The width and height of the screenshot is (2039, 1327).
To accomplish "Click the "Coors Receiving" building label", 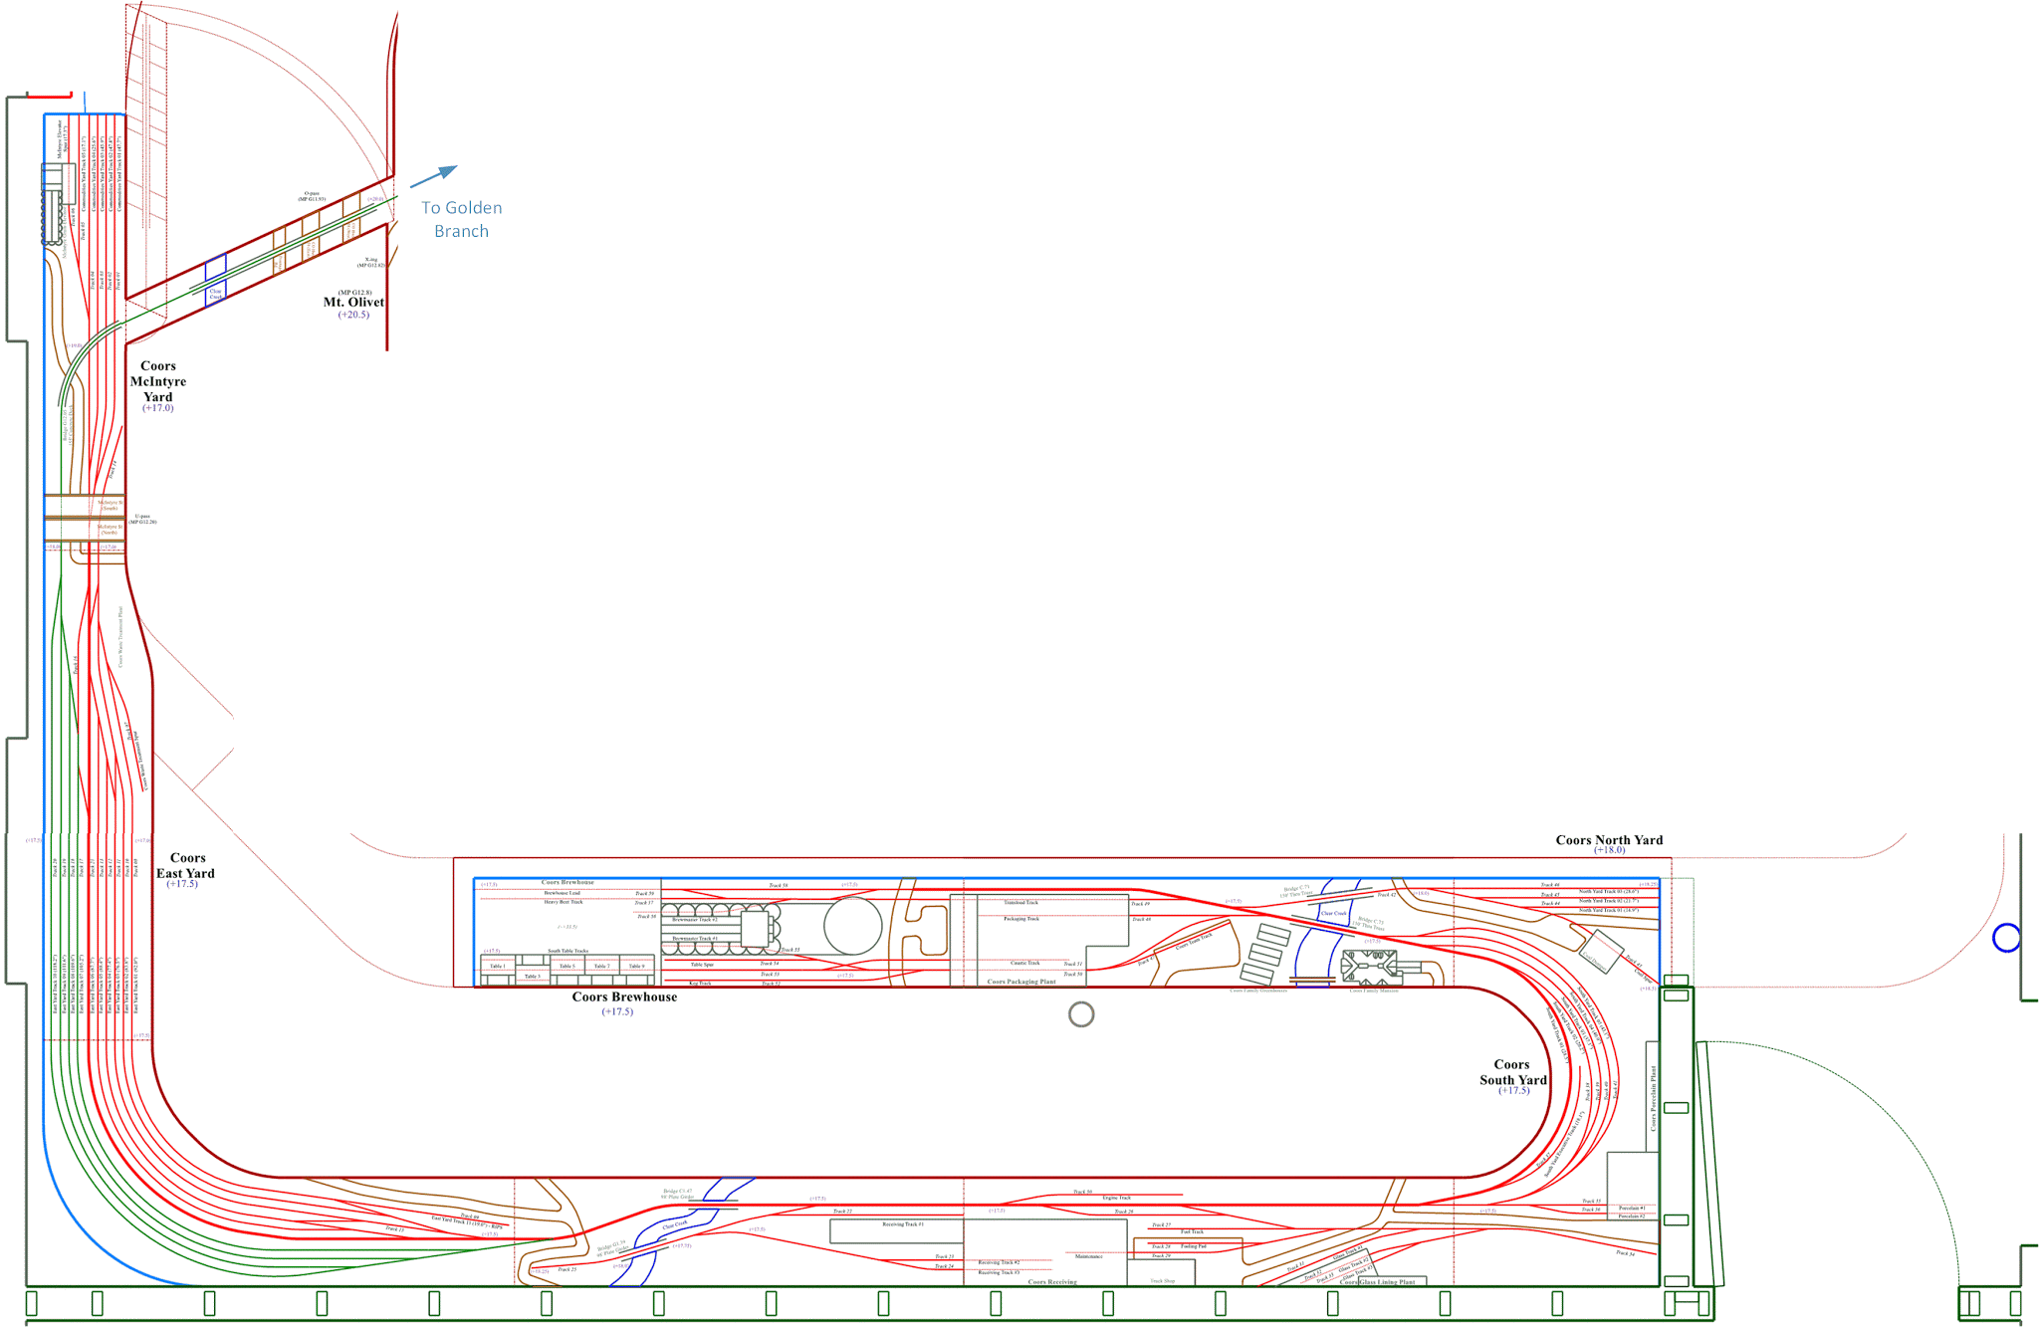I will [1052, 1282].
